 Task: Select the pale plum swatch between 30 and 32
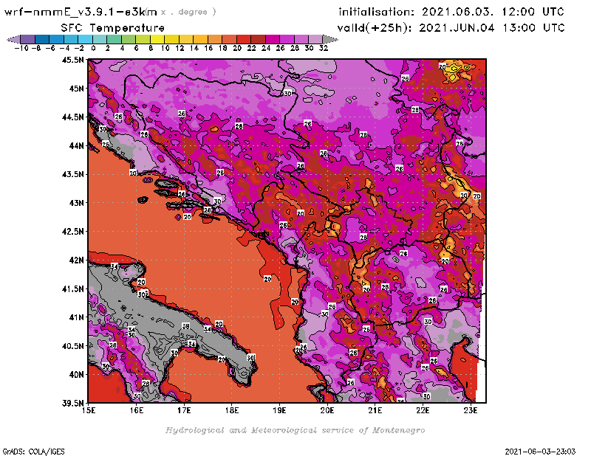(315, 39)
